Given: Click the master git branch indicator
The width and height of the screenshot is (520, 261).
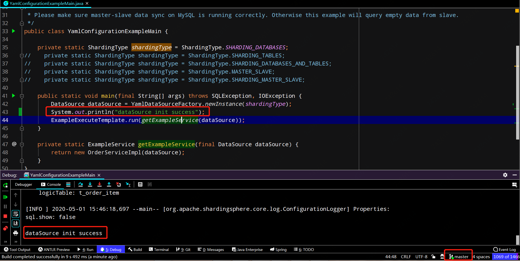Looking at the screenshot, I should point(458,256).
